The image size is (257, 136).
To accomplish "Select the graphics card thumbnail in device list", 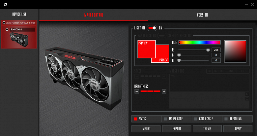I will pyautogui.click(x=19, y=39).
